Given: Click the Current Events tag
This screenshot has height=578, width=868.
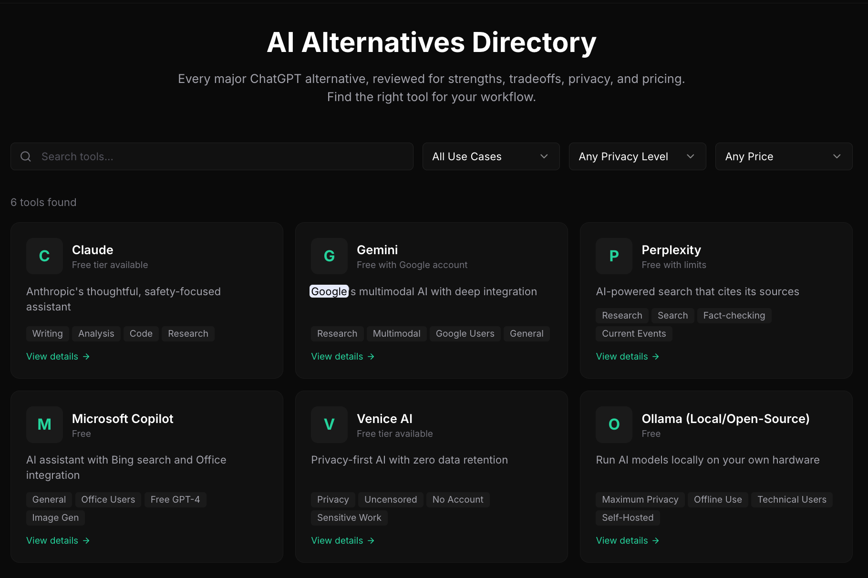Looking at the screenshot, I should (634, 333).
